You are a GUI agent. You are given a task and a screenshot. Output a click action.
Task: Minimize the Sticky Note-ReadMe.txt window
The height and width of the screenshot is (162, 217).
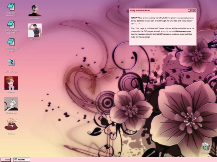click(189, 10)
